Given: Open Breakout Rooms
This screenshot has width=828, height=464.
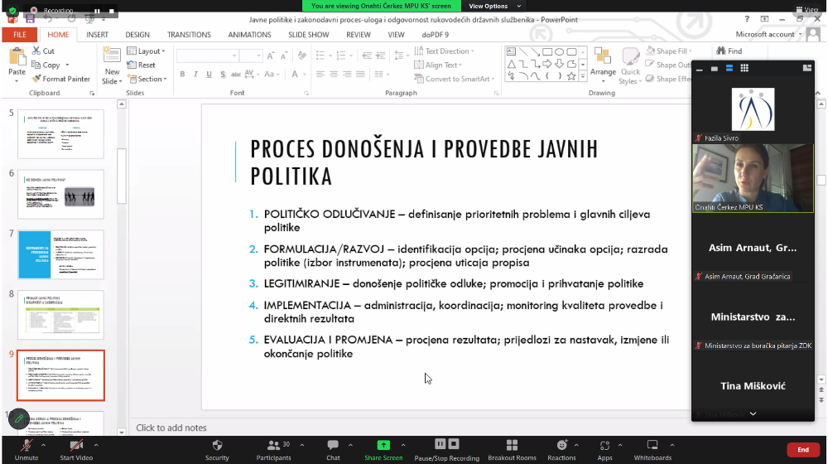Looking at the screenshot, I should 512,450.
